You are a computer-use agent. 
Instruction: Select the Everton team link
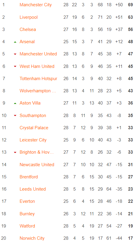coord(27,201)
